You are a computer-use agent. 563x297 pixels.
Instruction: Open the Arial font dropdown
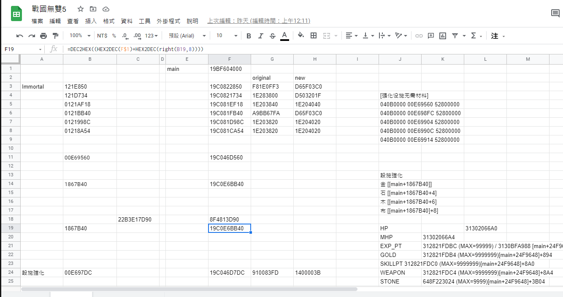pyautogui.click(x=187, y=36)
